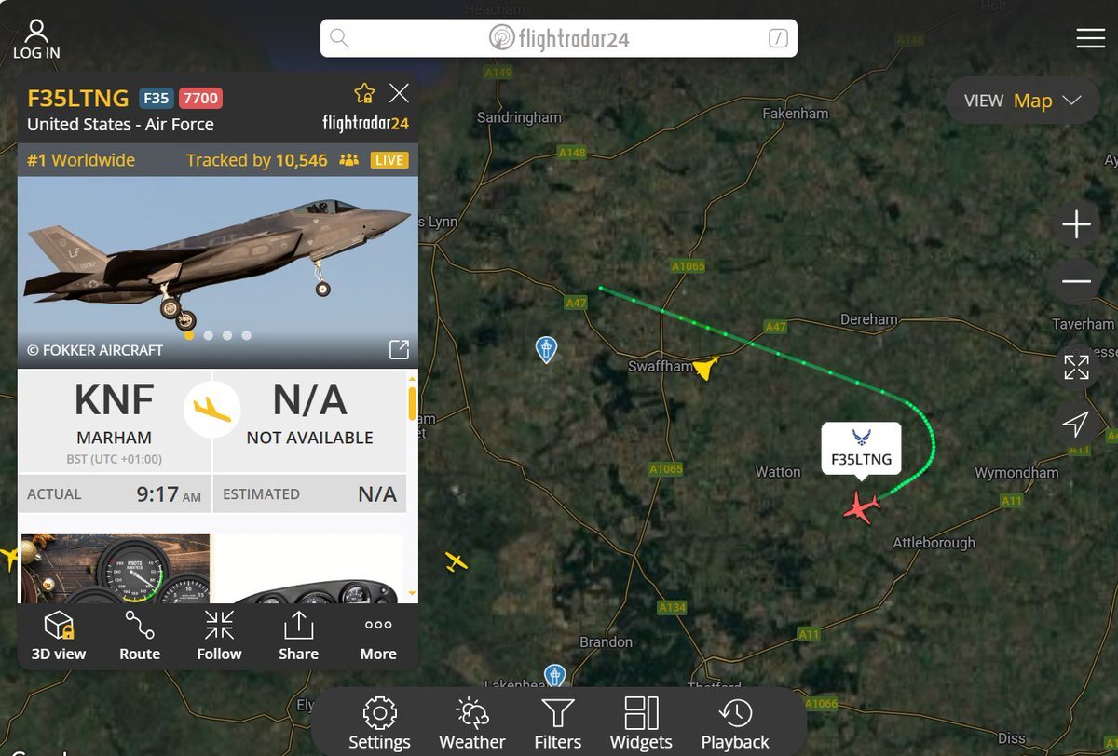Open the Widgets panel
The image size is (1118, 756).
click(x=641, y=724)
